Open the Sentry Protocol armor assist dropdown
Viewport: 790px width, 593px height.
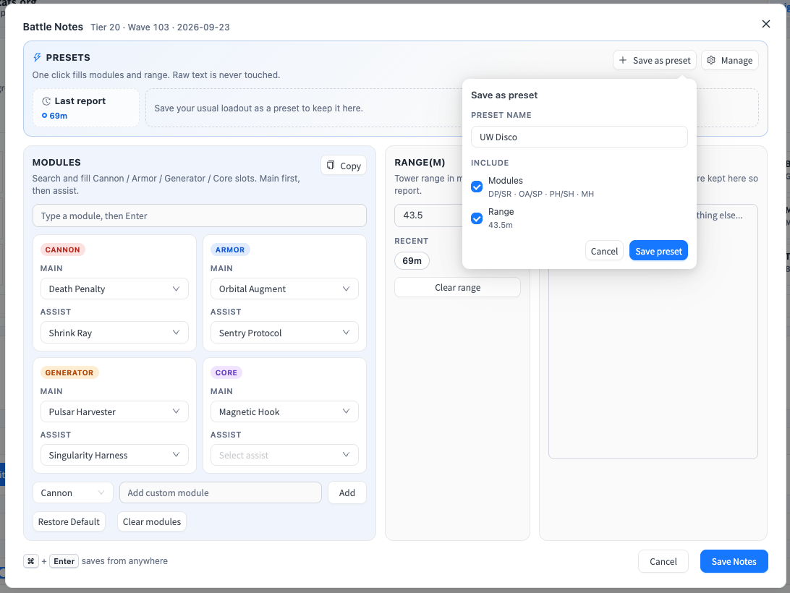click(x=284, y=333)
